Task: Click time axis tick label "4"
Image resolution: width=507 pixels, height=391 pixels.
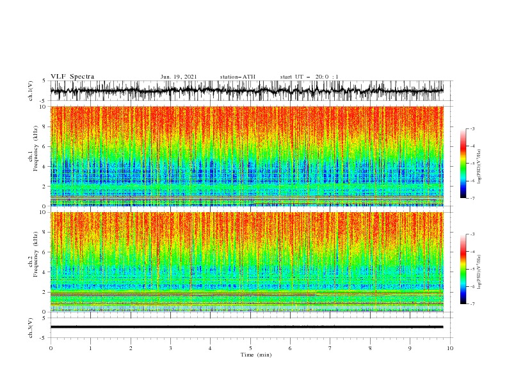Action: [210, 348]
